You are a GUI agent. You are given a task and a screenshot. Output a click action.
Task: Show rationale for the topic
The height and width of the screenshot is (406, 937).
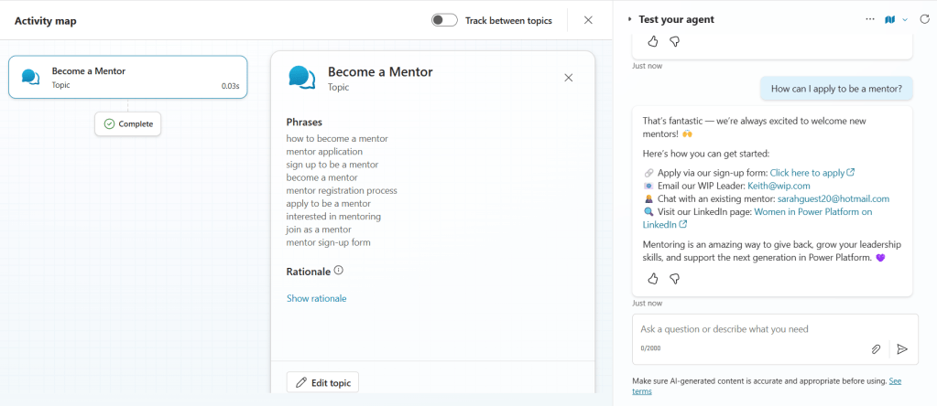[x=316, y=298]
